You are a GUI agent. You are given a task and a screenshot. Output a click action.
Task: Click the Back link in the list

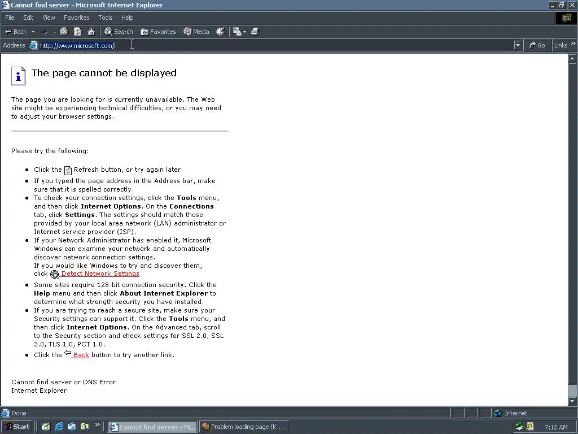tap(81, 355)
